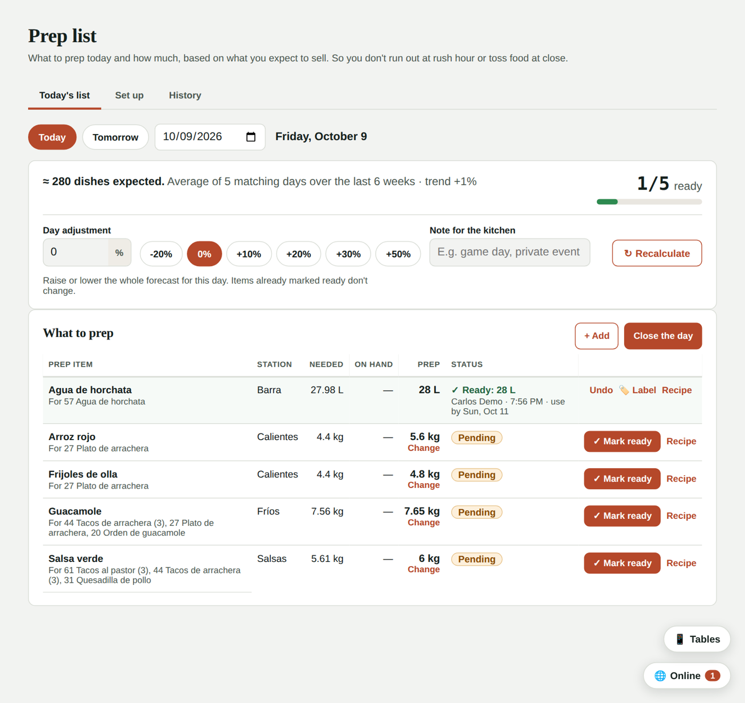745x703 pixels.
Task: Click the notification badge showing 1
Action: (x=713, y=675)
